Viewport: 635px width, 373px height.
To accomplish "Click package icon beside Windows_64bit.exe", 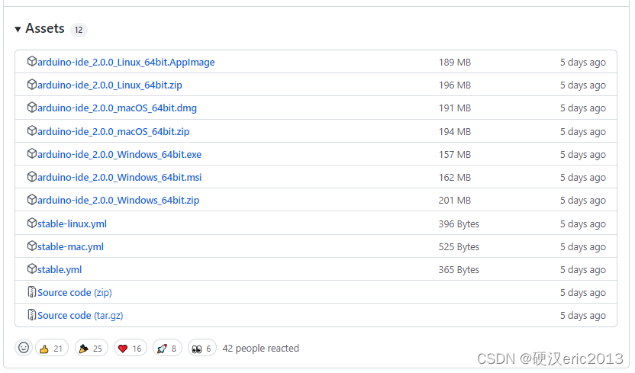I will (x=31, y=154).
